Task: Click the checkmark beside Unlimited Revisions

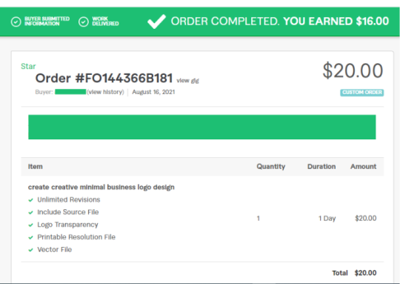Action: click(31, 200)
